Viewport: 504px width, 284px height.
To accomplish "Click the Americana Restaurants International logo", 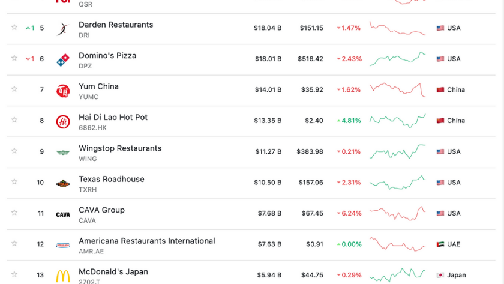I will (63, 245).
